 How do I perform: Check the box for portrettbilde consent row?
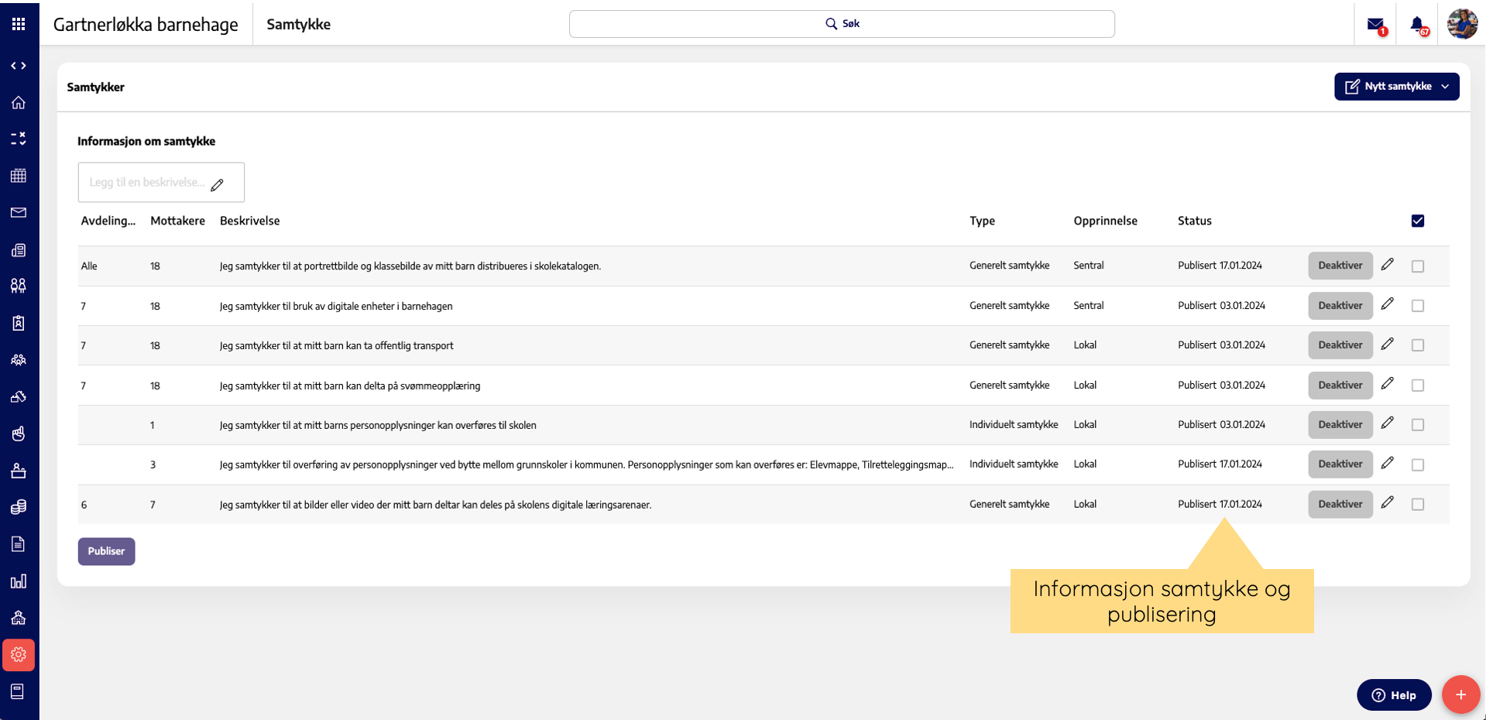[1418, 266]
